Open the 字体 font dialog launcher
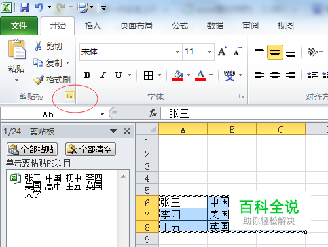 point(242,96)
